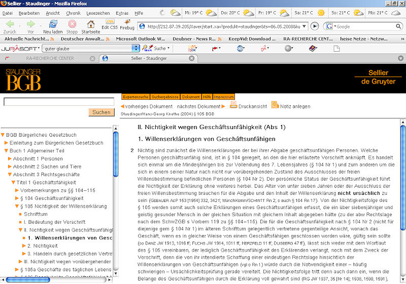Click the Staudinger search input field
The image size is (406, 284).
[58, 102]
